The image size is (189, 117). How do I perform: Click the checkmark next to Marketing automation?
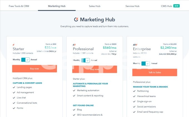click(74, 90)
